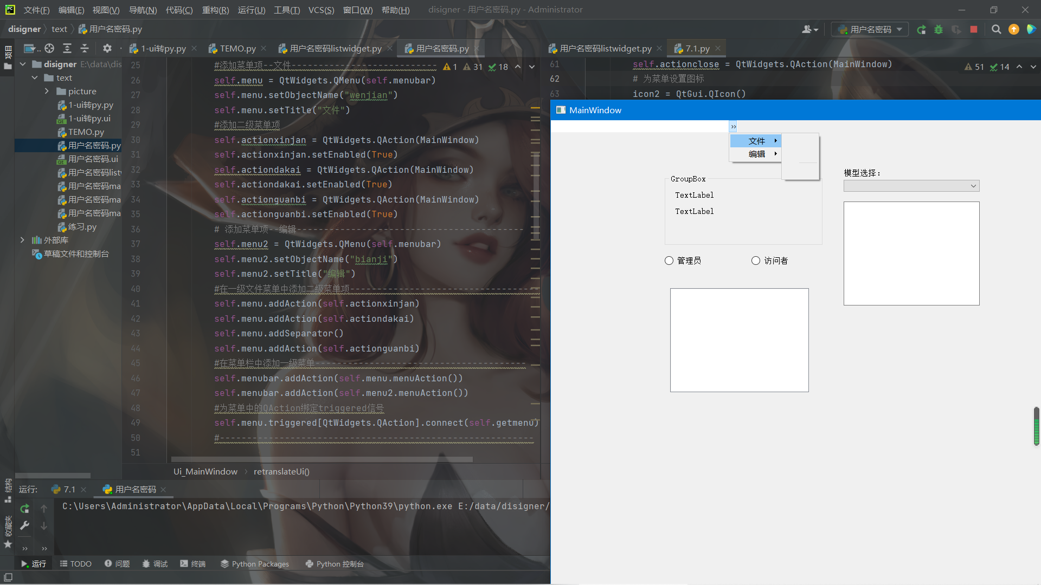This screenshot has width=1041, height=585.
Task: Open the 终端 tool window
Action: click(193, 564)
